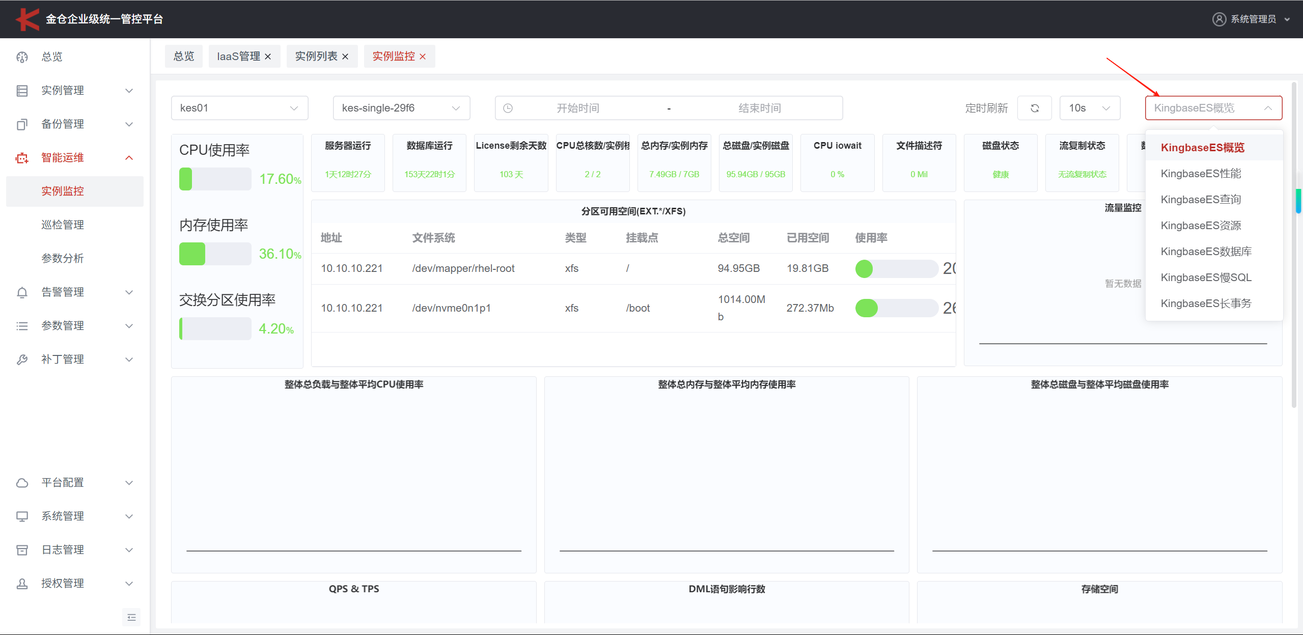Open the 10s refresh interval dropdown
The width and height of the screenshot is (1303, 635).
pos(1089,108)
